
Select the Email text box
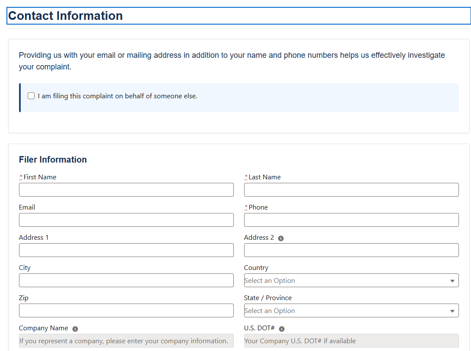tap(126, 220)
